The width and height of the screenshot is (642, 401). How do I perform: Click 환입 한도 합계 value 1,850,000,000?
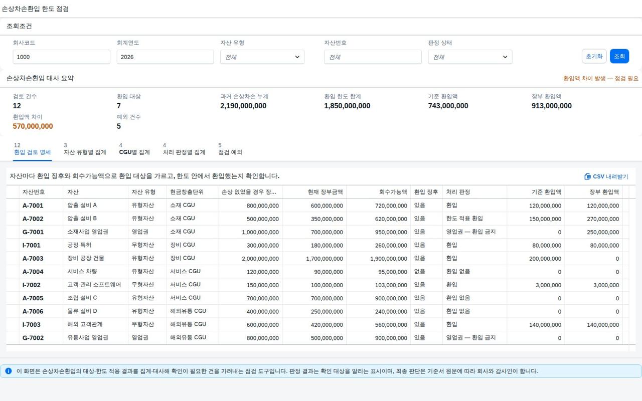[347, 106]
